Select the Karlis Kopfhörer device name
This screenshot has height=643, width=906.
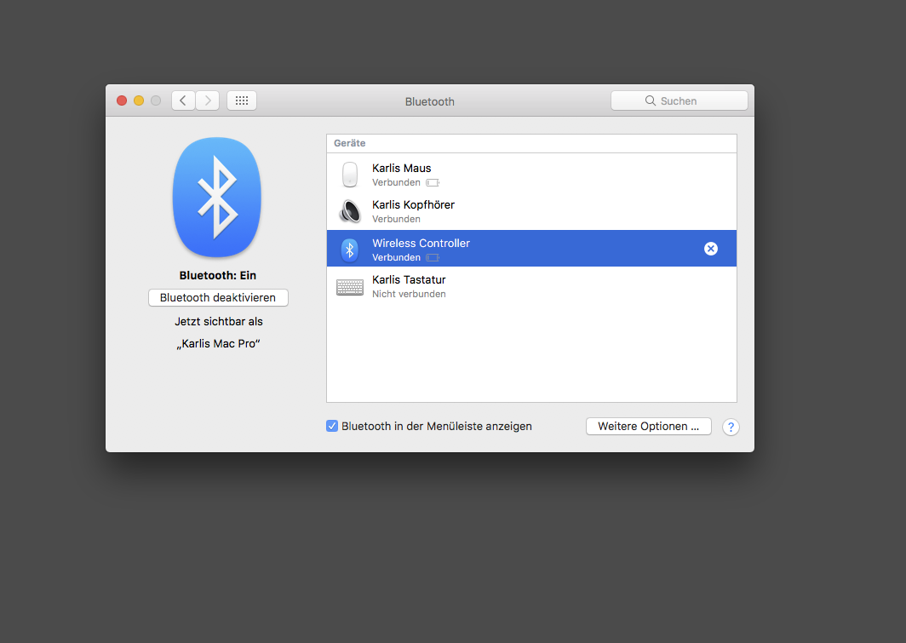point(413,204)
